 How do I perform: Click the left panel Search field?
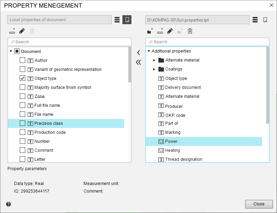(x=70, y=42)
